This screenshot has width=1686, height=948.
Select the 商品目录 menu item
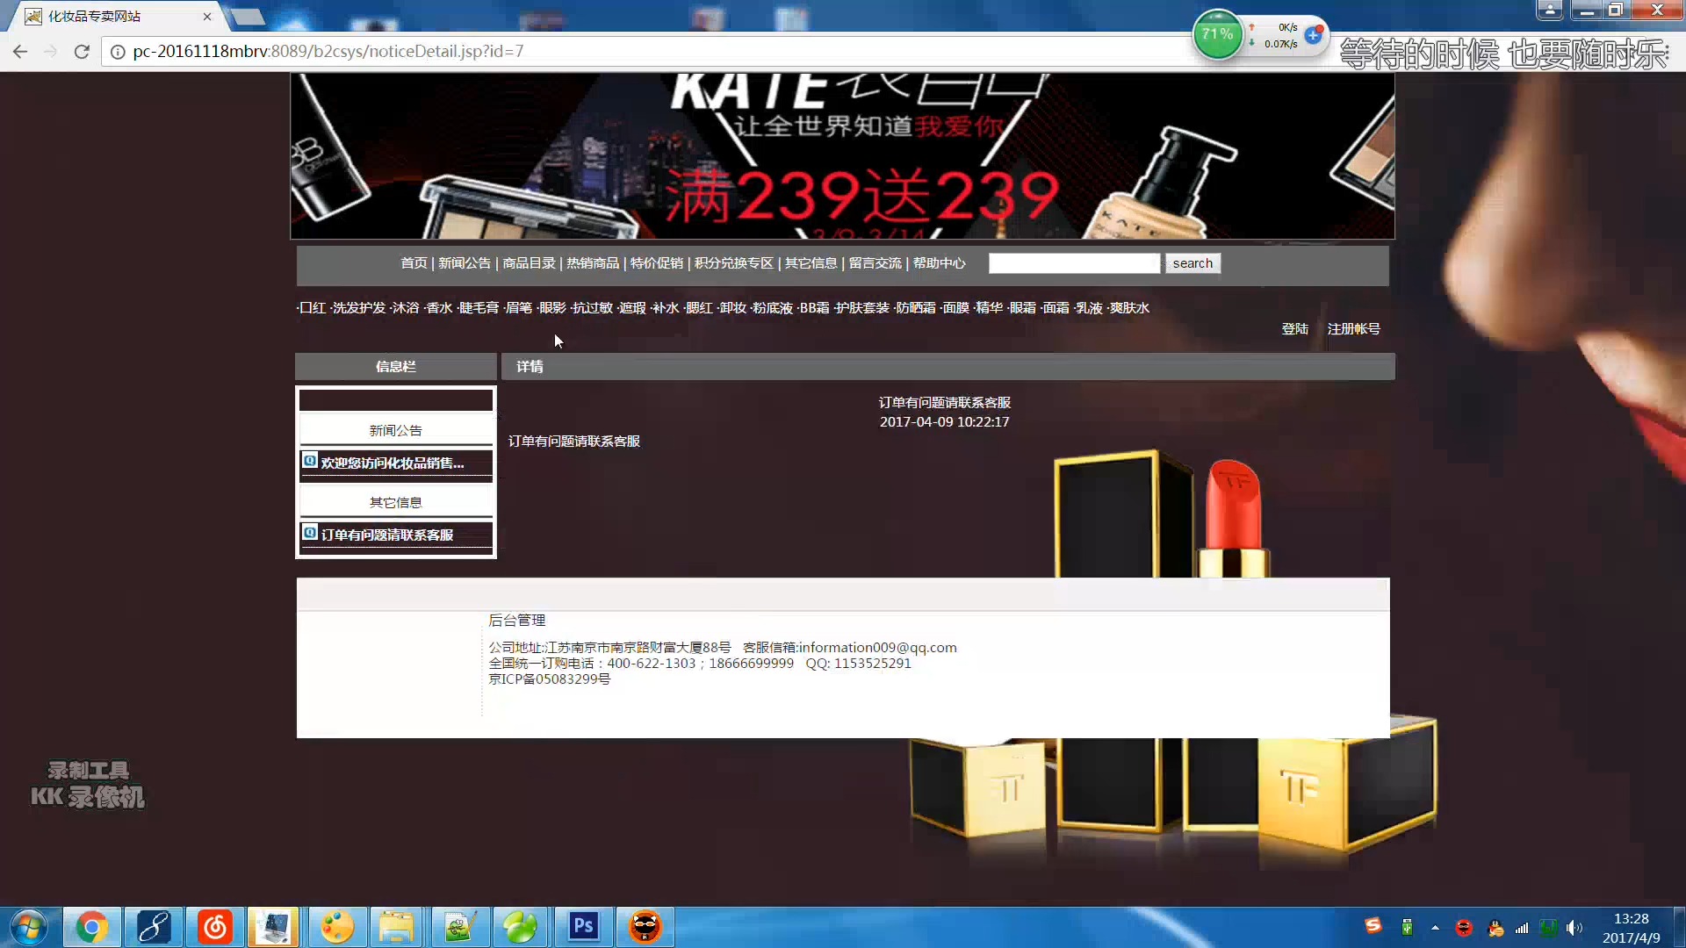pyautogui.click(x=528, y=262)
